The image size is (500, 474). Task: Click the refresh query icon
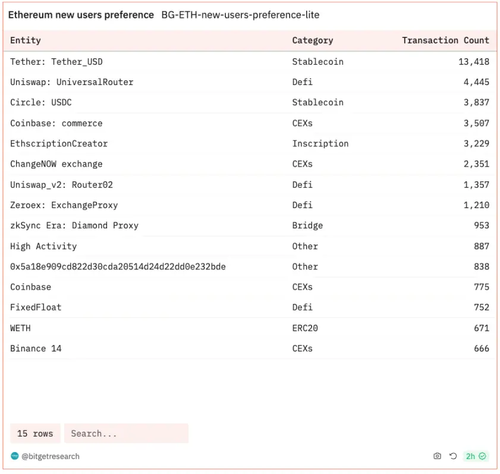pyautogui.click(x=453, y=456)
